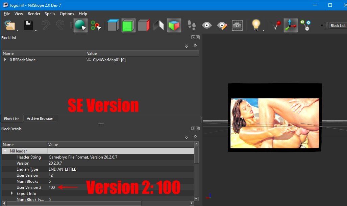This screenshot has height=206, width=347.
Task: Float the Block Details panel
Action: (x=193, y=128)
